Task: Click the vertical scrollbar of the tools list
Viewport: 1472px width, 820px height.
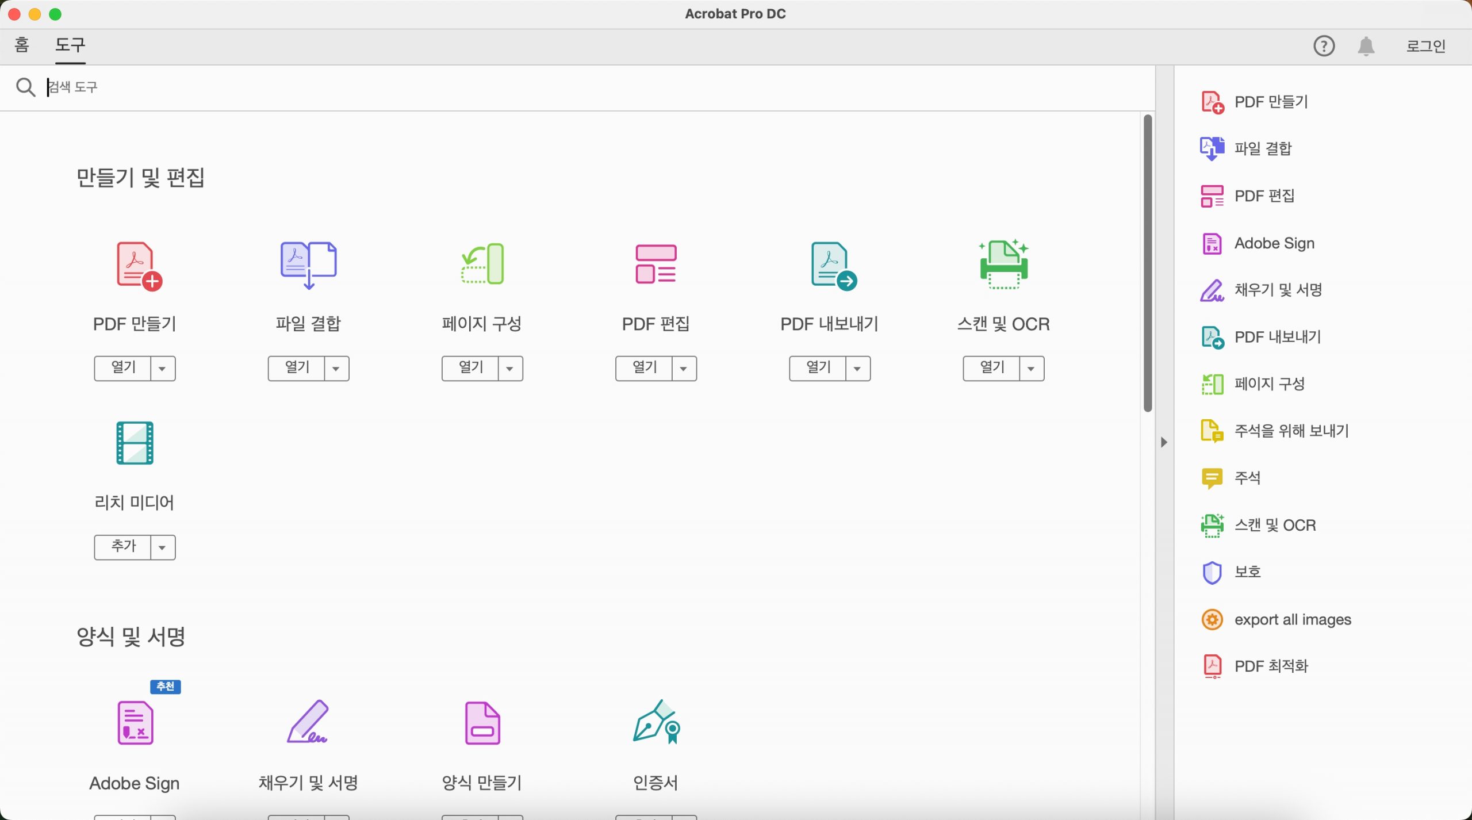Action: (x=1148, y=263)
